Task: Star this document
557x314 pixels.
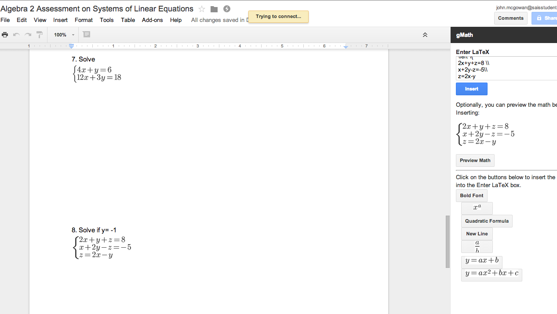Action: point(202,9)
